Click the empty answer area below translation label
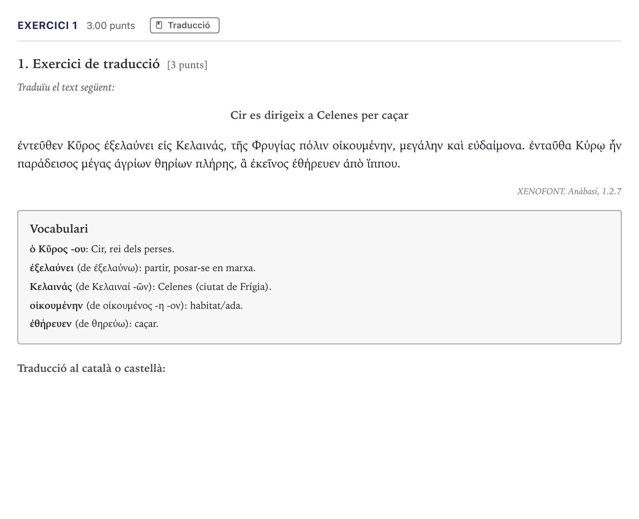The width and height of the screenshot is (639, 519). 319,435
